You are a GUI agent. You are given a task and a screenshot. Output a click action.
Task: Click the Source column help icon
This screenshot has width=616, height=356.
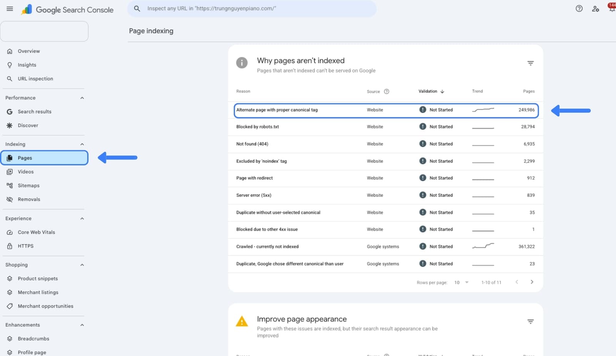387,91
